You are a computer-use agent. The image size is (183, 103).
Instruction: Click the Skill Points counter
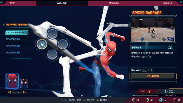[x=170, y=91]
